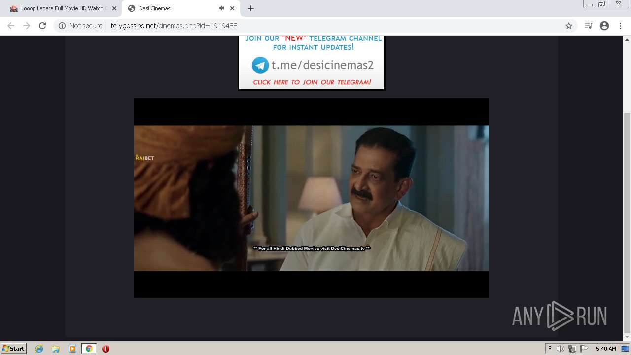
Task: Go forward to the next page
Action: 27,26
